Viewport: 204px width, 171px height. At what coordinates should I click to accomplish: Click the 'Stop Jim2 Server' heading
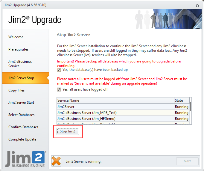click(74, 35)
